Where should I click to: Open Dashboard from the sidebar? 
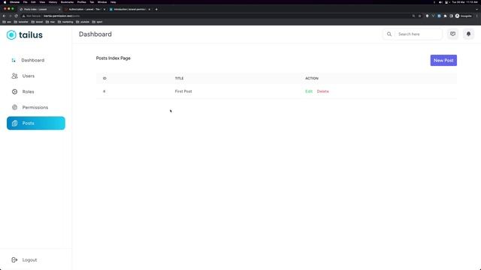click(33, 60)
